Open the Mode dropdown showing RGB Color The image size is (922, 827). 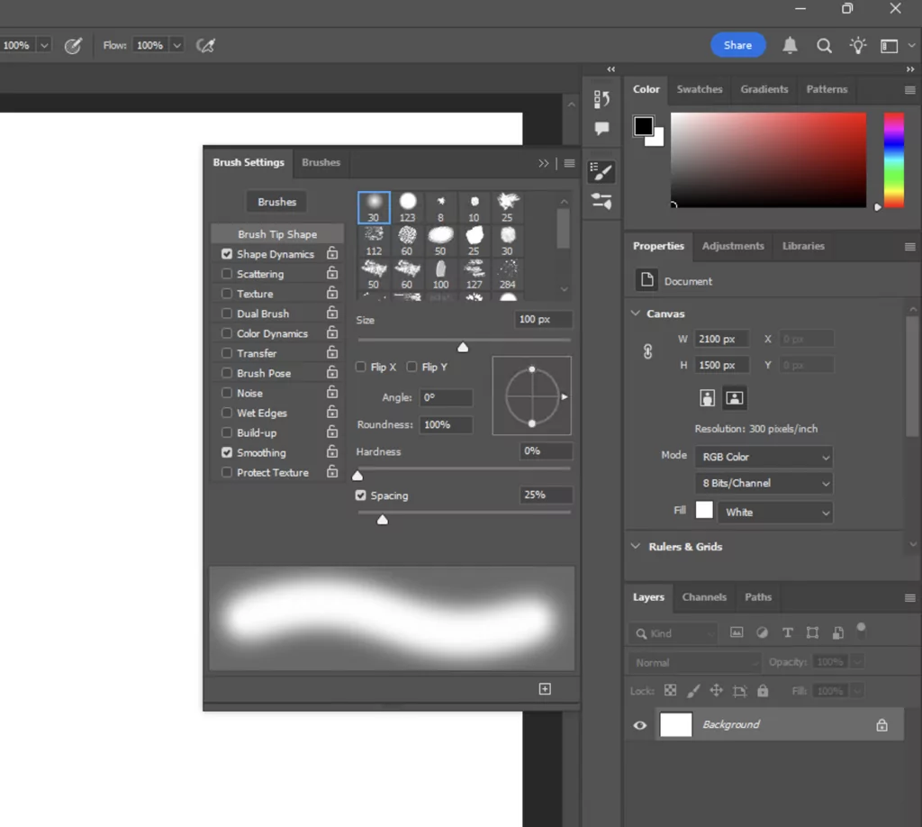click(x=764, y=457)
